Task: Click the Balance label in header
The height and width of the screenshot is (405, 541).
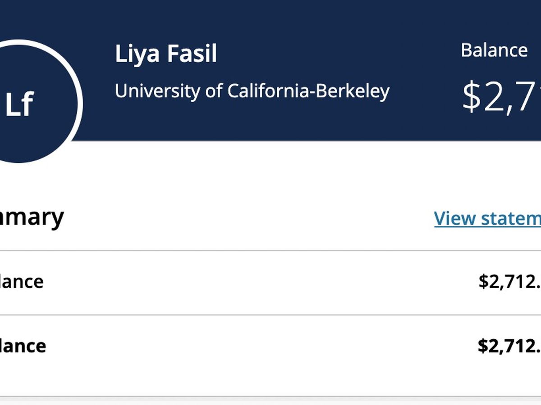Action: coord(494,50)
